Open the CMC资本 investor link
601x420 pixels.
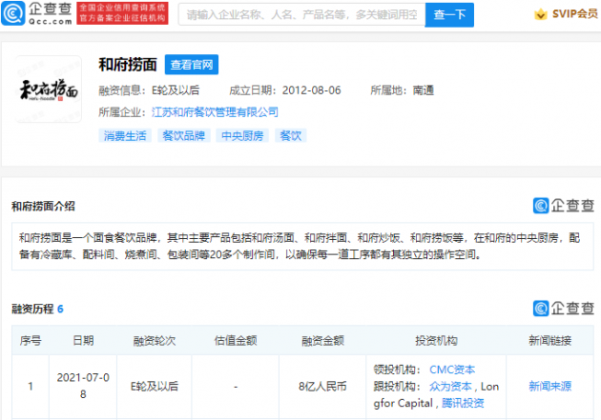pyautogui.click(x=452, y=370)
